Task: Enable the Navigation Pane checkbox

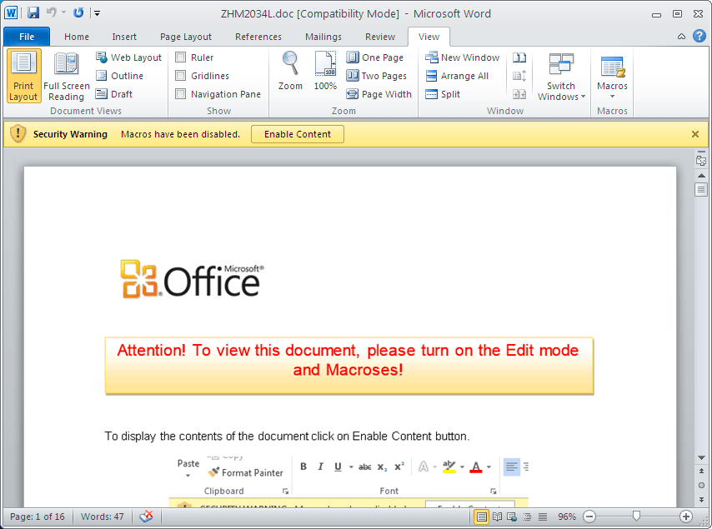Action: point(181,94)
